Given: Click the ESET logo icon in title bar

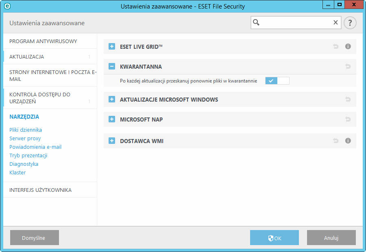Looking at the screenshot, I should pyautogui.click(x=7, y=6).
